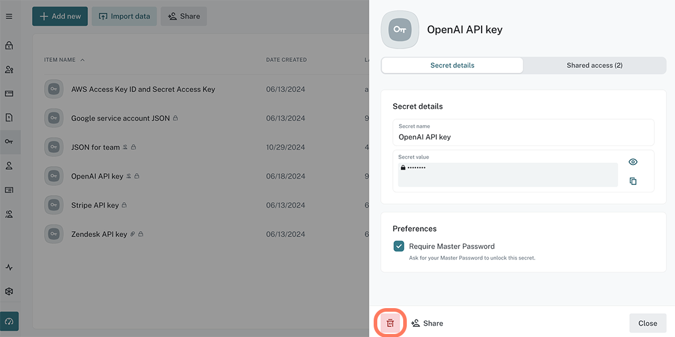Reveal secret value with the eye icon
Screen dimensions: 675x337
coord(633,162)
